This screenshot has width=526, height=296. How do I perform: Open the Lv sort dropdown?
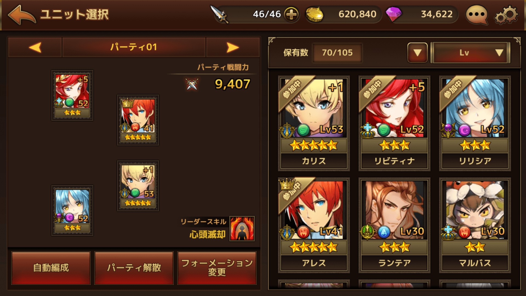pyautogui.click(x=470, y=53)
